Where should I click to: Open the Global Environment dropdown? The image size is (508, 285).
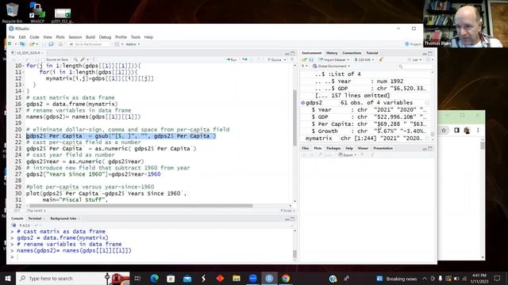coord(332,66)
